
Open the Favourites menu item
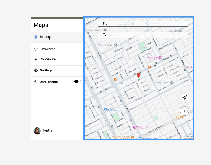tap(57, 49)
